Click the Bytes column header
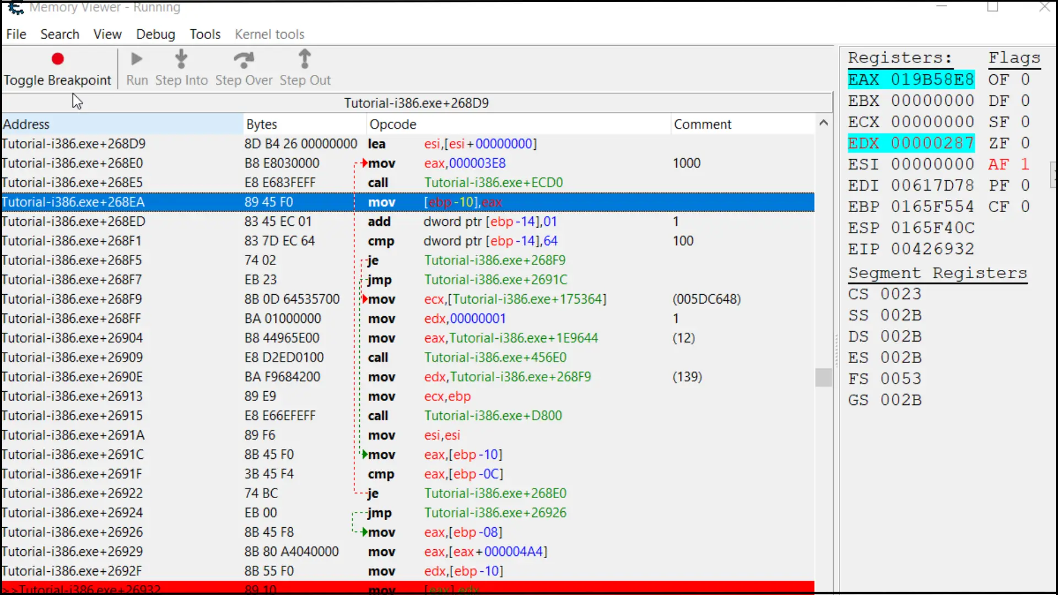Image resolution: width=1058 pixels, height=595 pixels. pyautogui.click(x=305, y=124)
